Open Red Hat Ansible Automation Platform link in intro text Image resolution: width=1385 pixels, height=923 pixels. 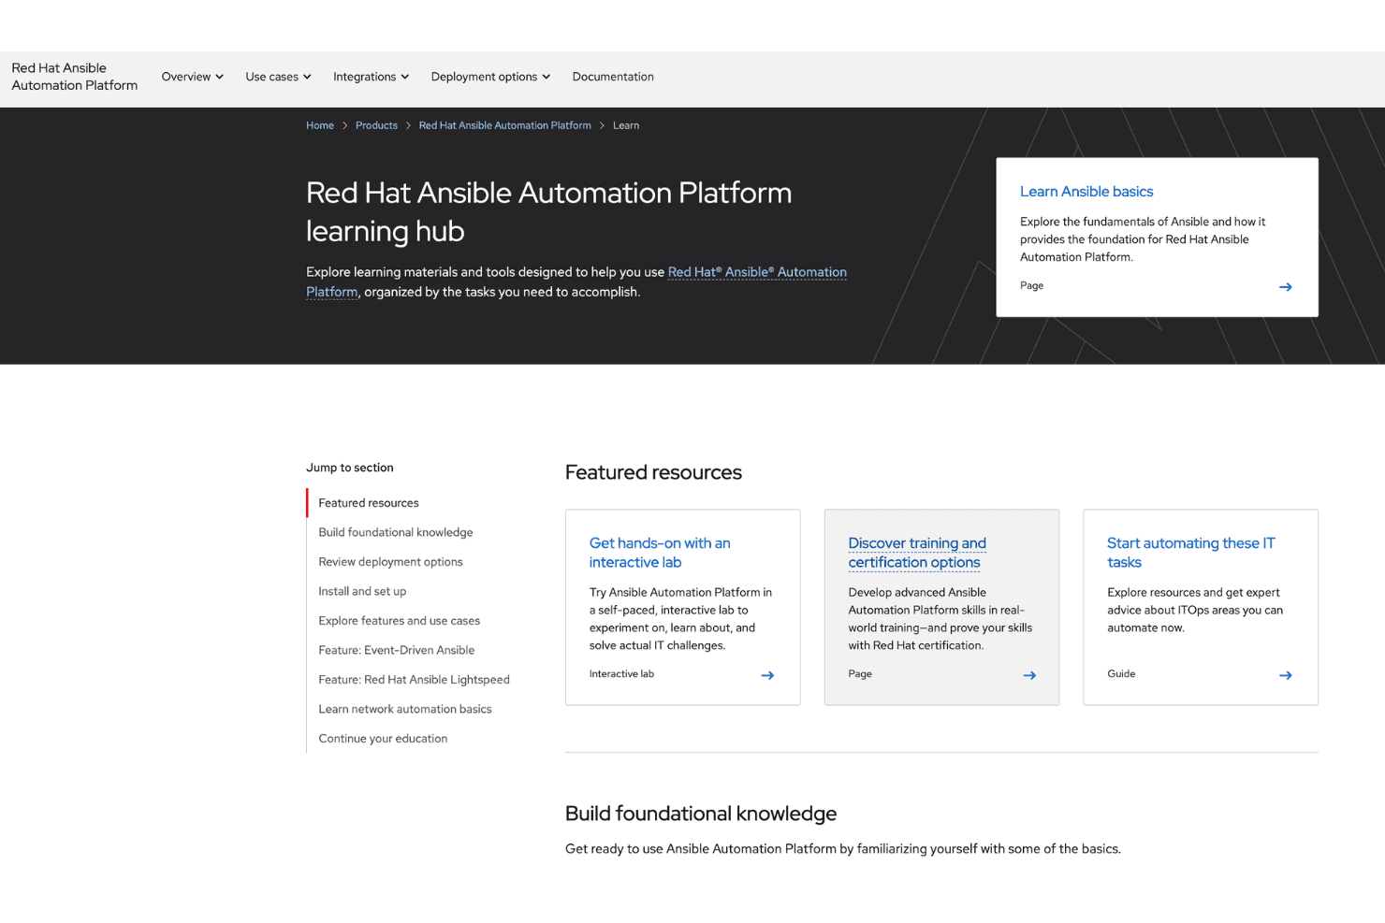pos(756,272)
